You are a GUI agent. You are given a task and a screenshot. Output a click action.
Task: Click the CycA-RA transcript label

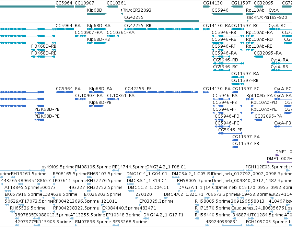click(x=280, y=60)
